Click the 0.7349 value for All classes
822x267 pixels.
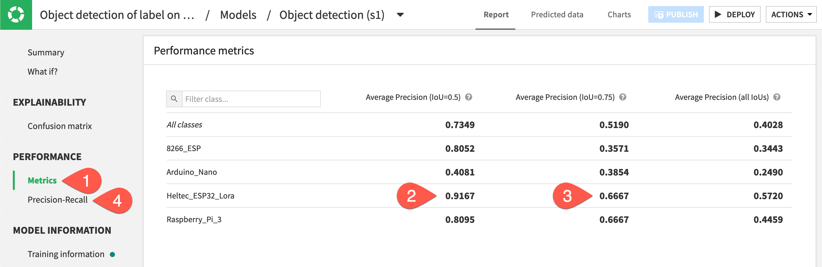pos(460,125)
